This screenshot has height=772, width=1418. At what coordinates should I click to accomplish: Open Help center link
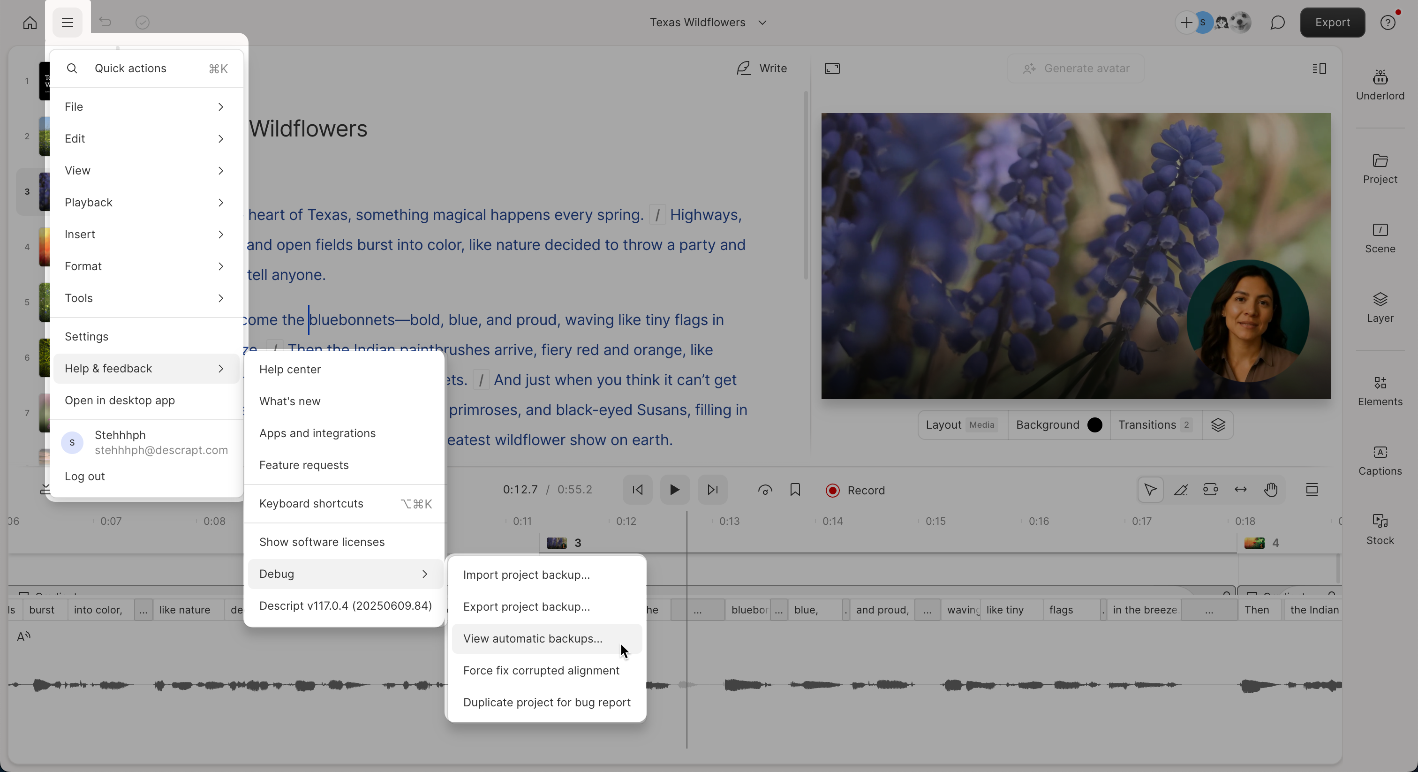[x=345, y=370]
